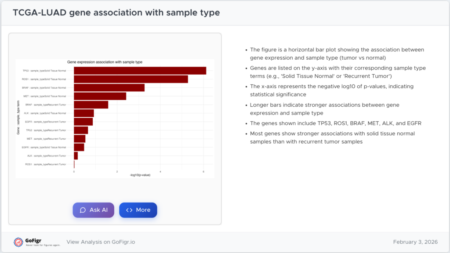The height and width of the screenshot is (253, 450).
Task: Click the ALK Solid Tissue Normal bar
Action: point(84,113)
